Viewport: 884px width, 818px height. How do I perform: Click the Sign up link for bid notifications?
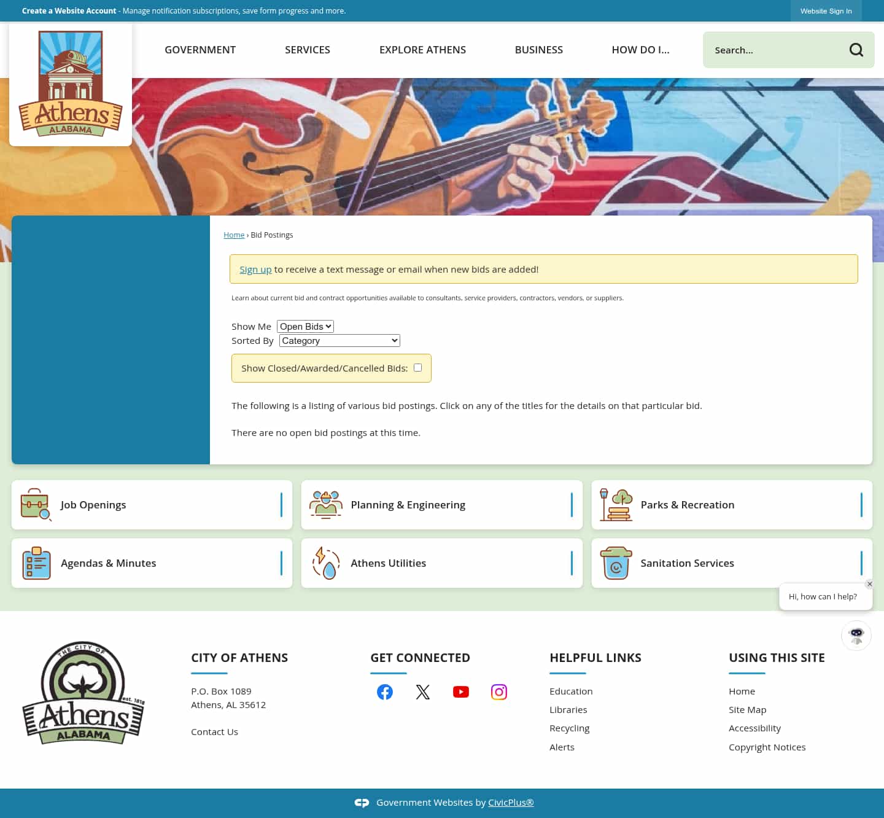[x=255, y=269]
